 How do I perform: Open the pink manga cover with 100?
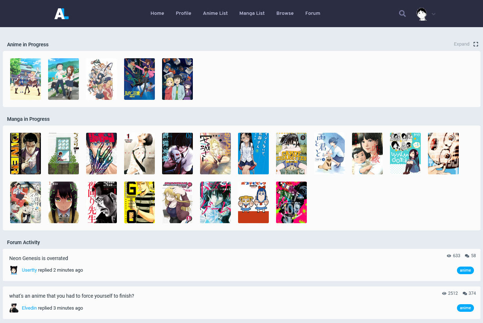(x=291, y=202)
